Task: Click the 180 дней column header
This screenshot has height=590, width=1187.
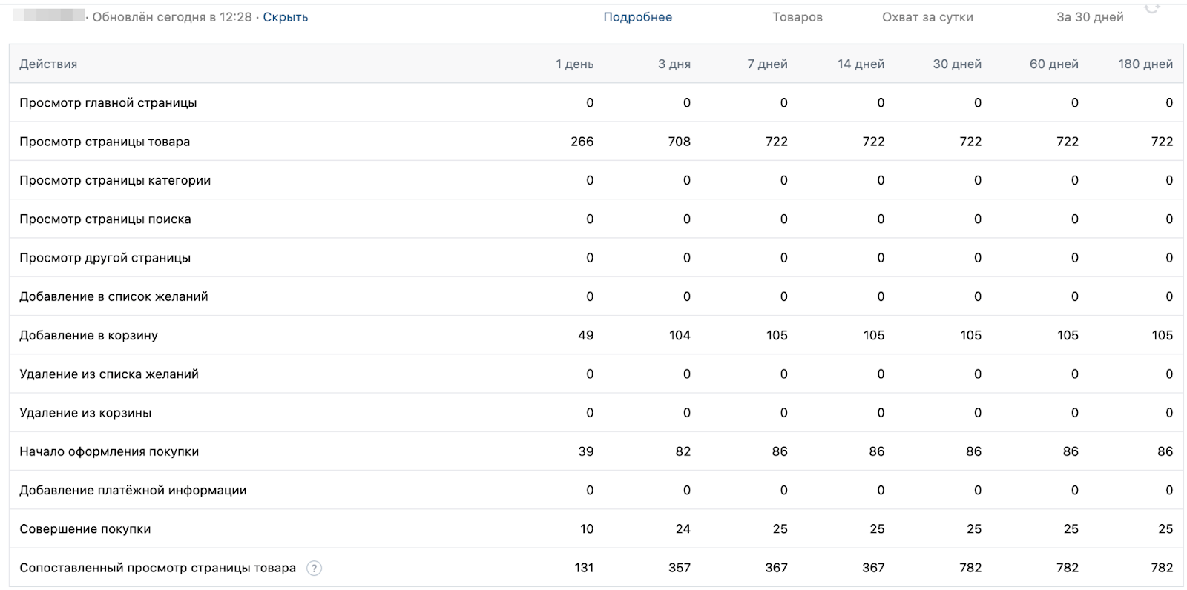Action: [x=1145, y=64]
